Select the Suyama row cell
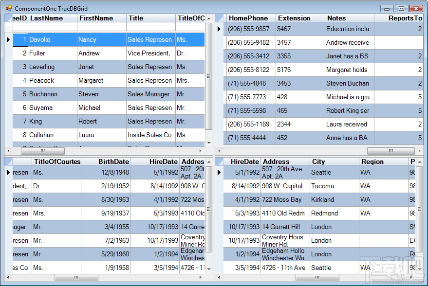 point(53,107)
